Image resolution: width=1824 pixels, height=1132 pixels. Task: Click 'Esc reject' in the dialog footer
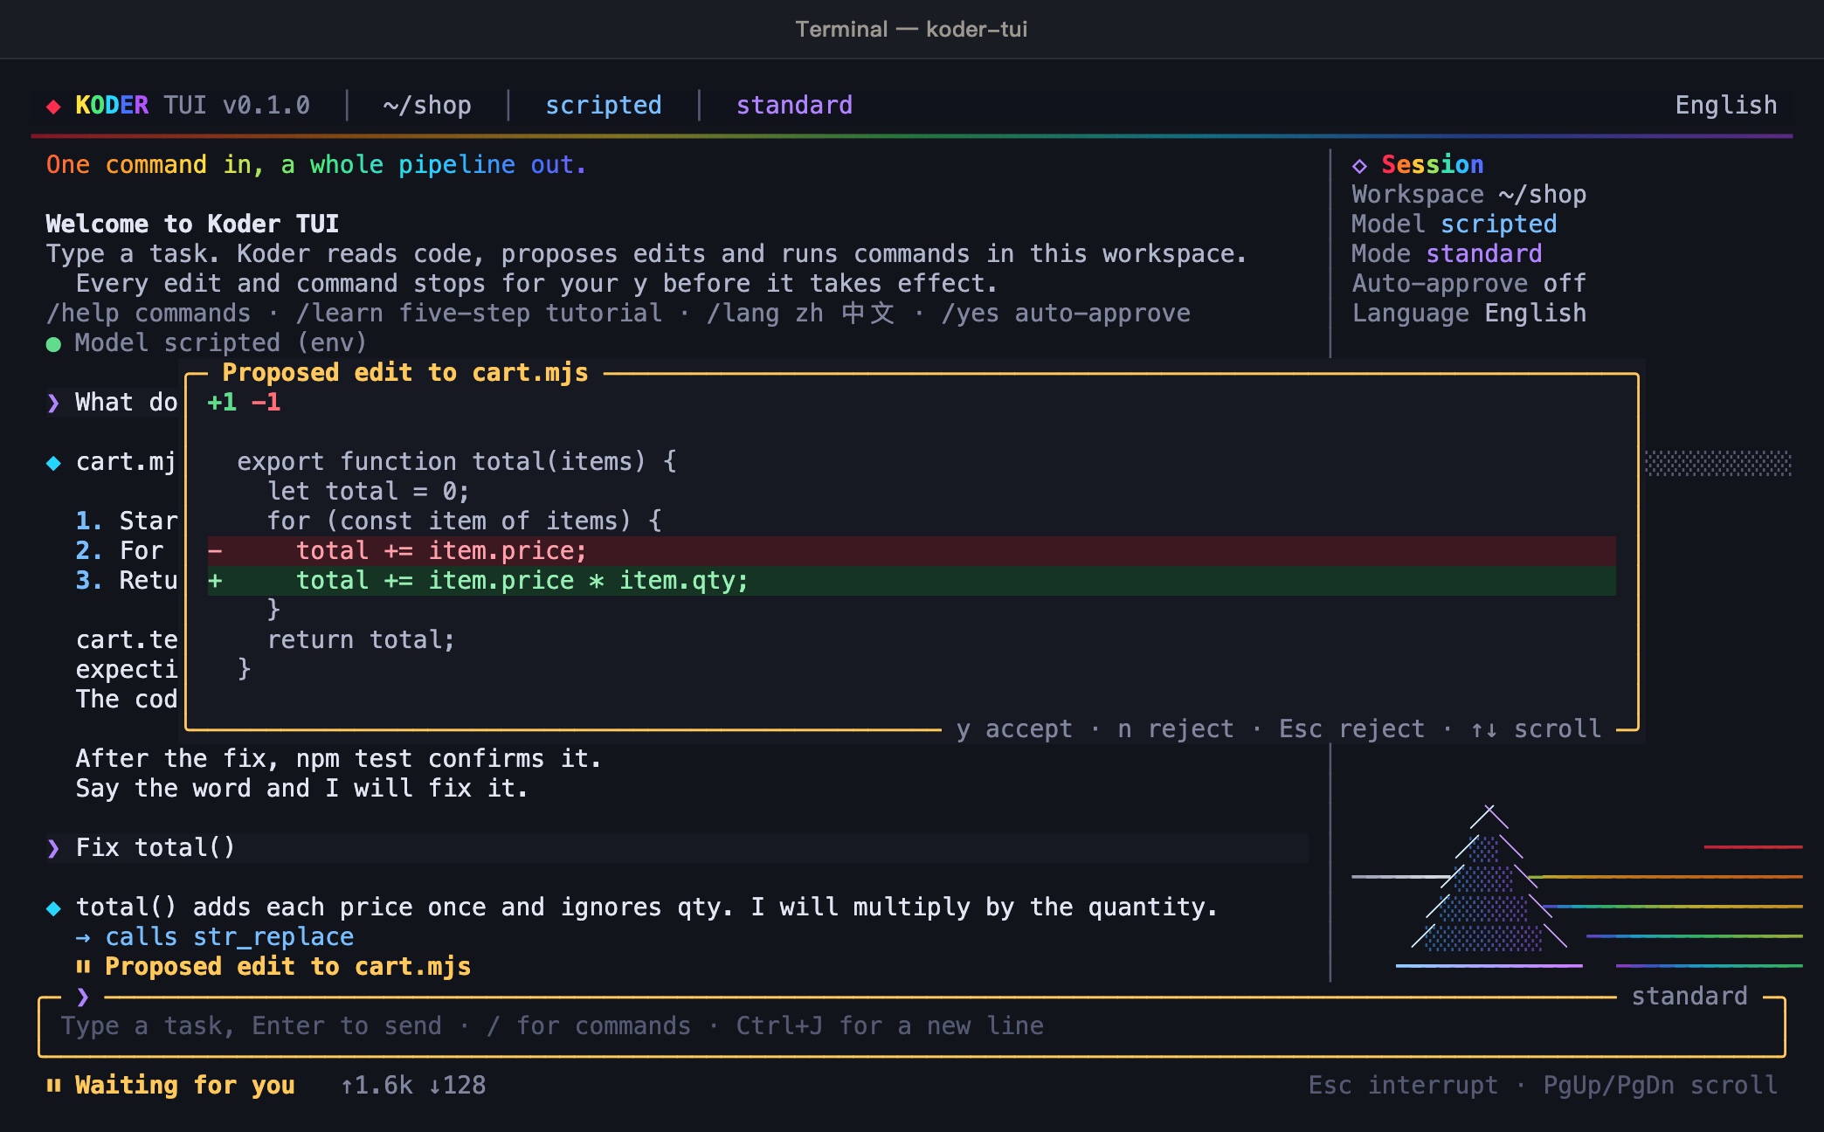pyautogui.click(x=1351, y=729)
